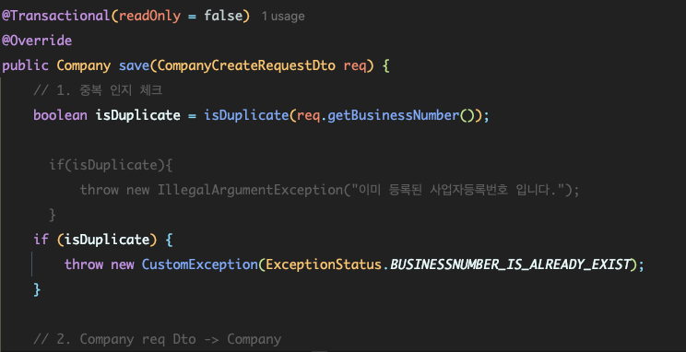Click the '// 2. Company req Dto -> Company' comment
This screenshot has width=686, height=352.
(158, 339)
